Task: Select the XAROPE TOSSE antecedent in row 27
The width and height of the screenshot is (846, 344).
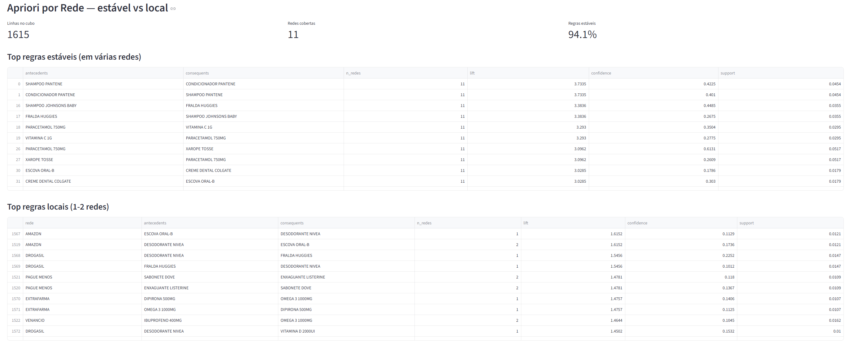Action: (x=103, y=159)
